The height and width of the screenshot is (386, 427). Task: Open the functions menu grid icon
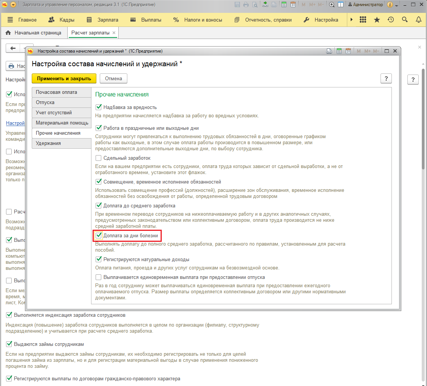tap(363, 20)
